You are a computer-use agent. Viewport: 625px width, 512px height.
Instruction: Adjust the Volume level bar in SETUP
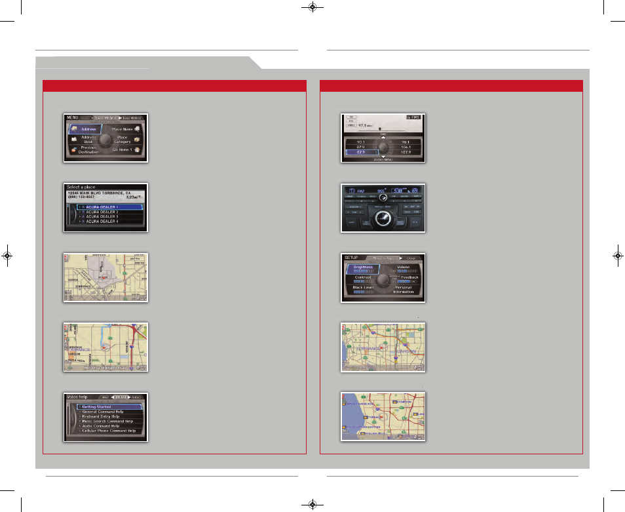pyautogui.click(x=404, y=271)
